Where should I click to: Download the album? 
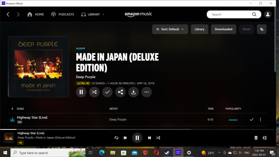click(134, 92)
